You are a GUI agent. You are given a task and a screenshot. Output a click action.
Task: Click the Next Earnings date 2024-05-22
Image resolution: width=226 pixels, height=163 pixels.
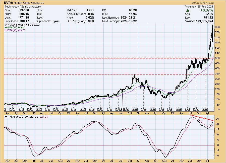pos(129,21)
